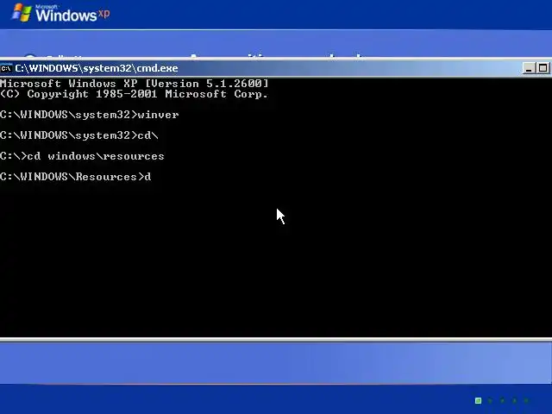Click the Windows XP logo at top
Image resolution: width=552 pixels, height=414 pixels.
pos(60,14)
